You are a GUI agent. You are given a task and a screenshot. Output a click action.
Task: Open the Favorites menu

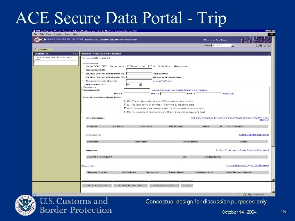click(x=58, y=34)
